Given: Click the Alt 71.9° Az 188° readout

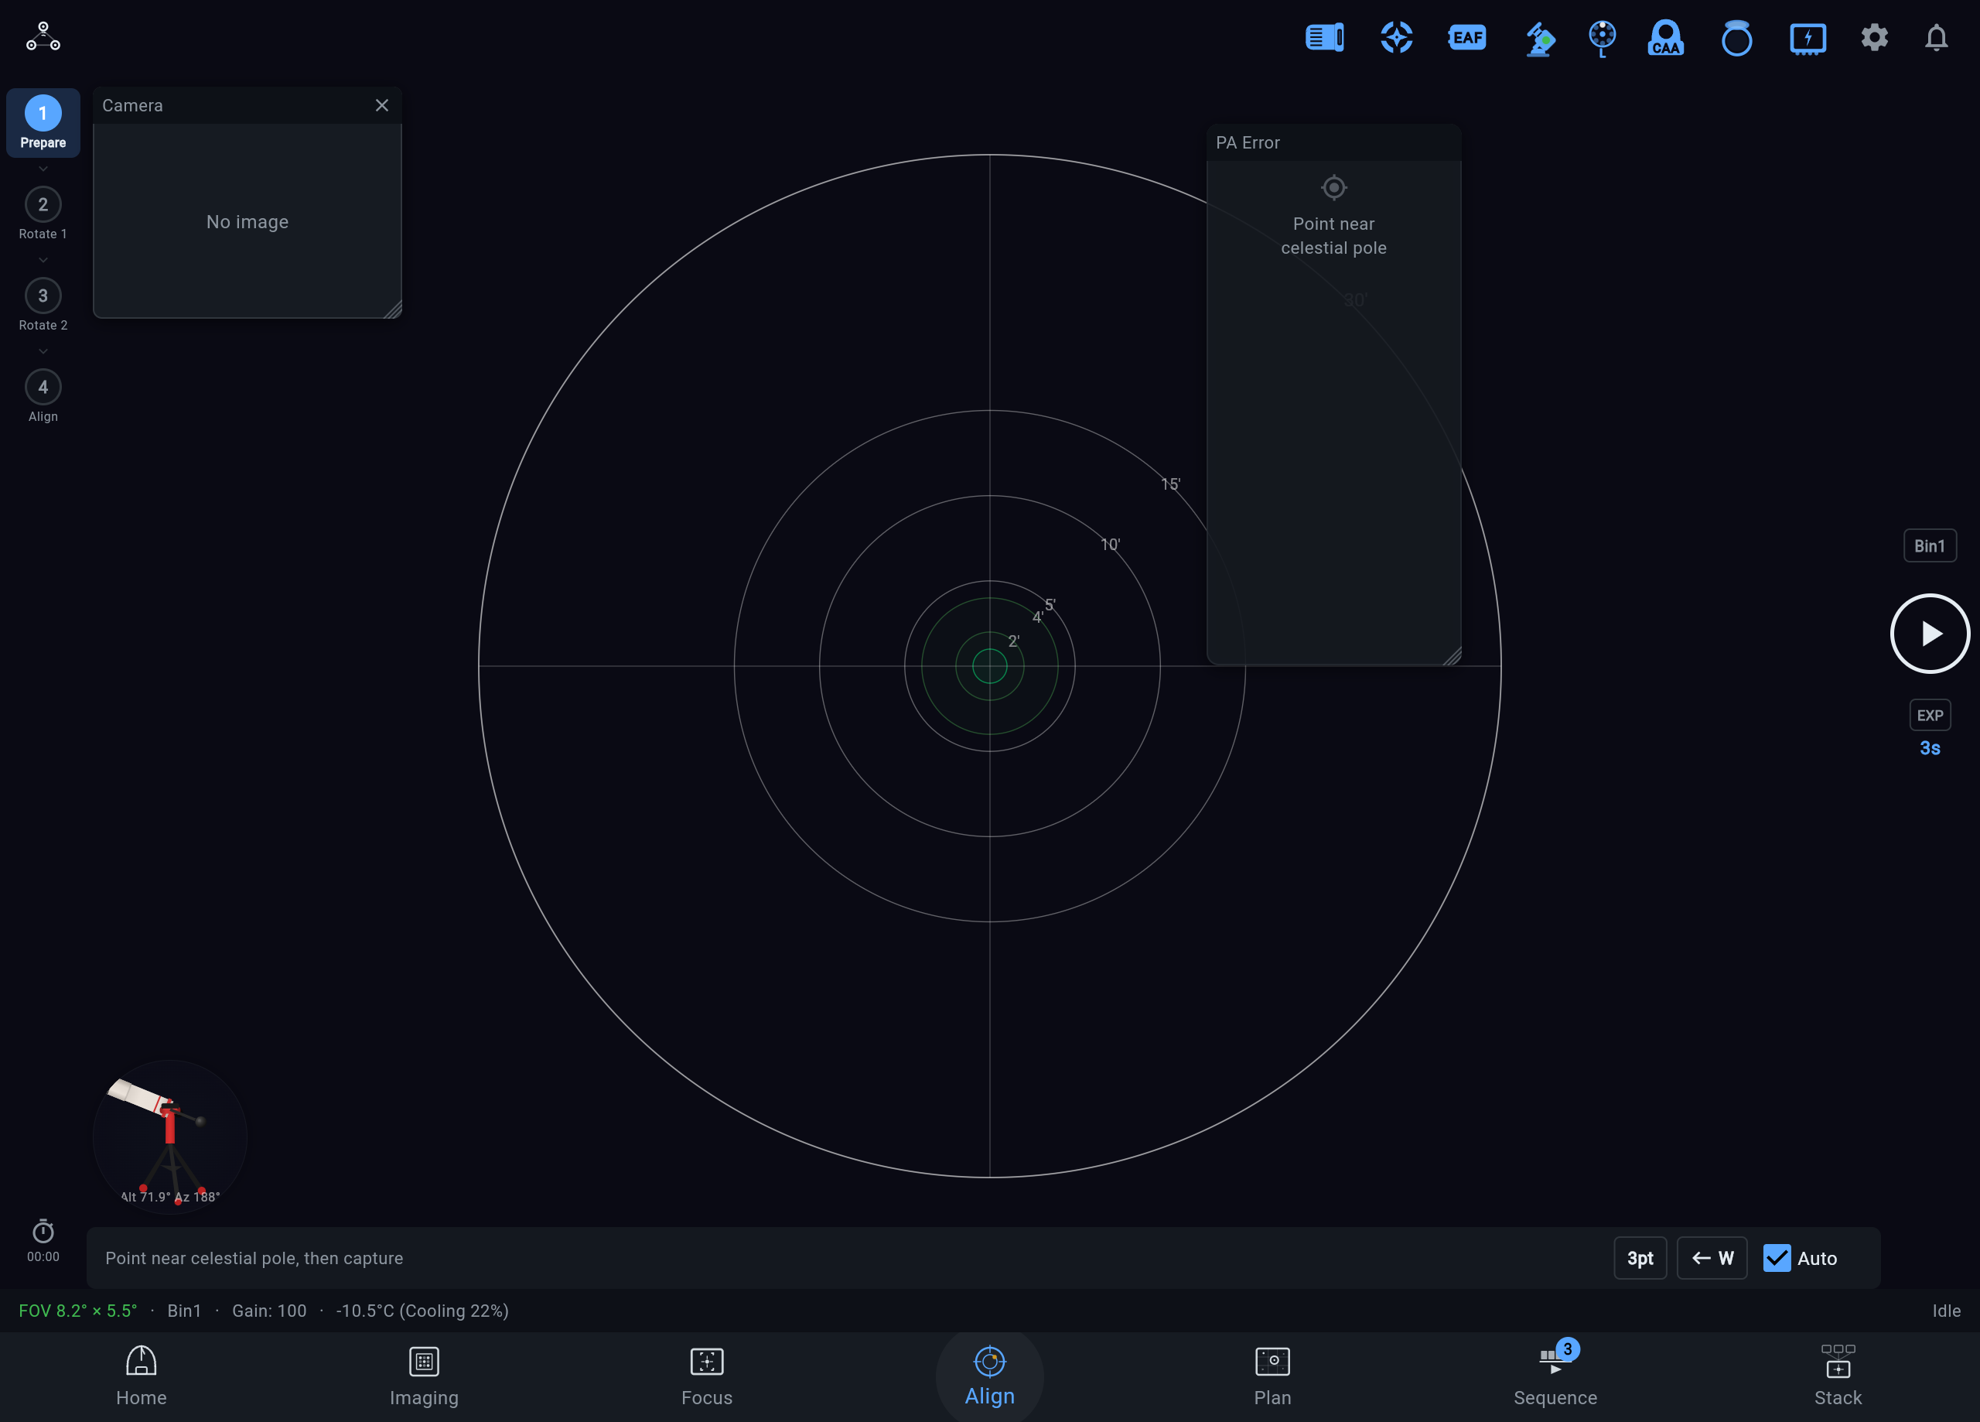Looking at the screenshot, I should tap(170, 1197).
